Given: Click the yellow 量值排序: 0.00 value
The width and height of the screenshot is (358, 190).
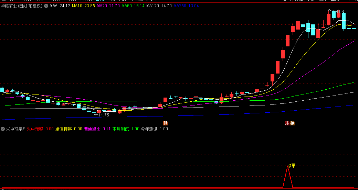Looking at the screenshot, I should click(x=69, y=129).
